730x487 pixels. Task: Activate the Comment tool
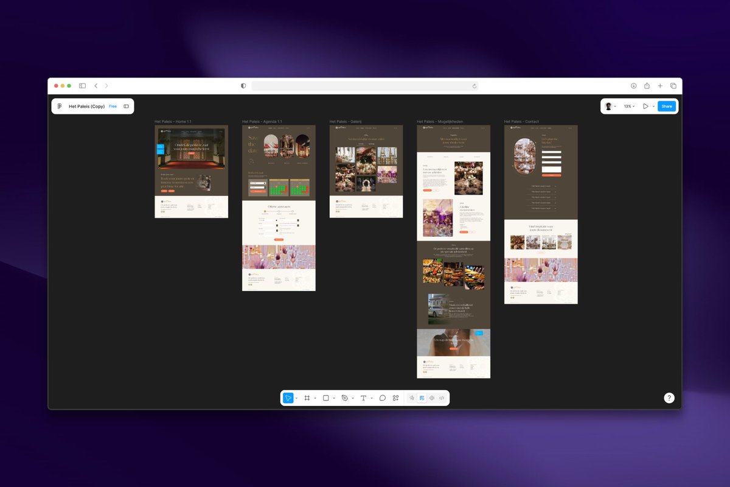[x=383, y=398]
